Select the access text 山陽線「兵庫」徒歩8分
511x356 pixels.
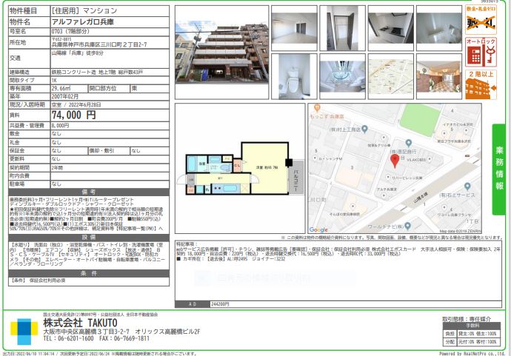[x=78, y=53]
